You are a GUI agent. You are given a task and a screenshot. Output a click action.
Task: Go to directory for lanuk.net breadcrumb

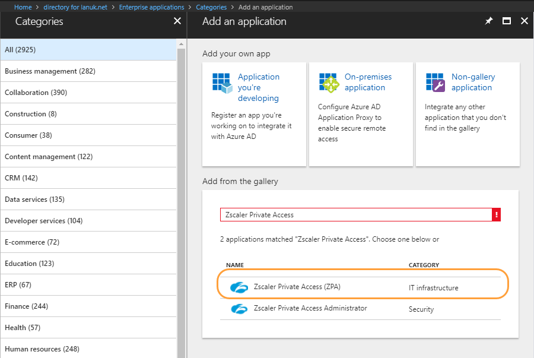tap(75, 7)
